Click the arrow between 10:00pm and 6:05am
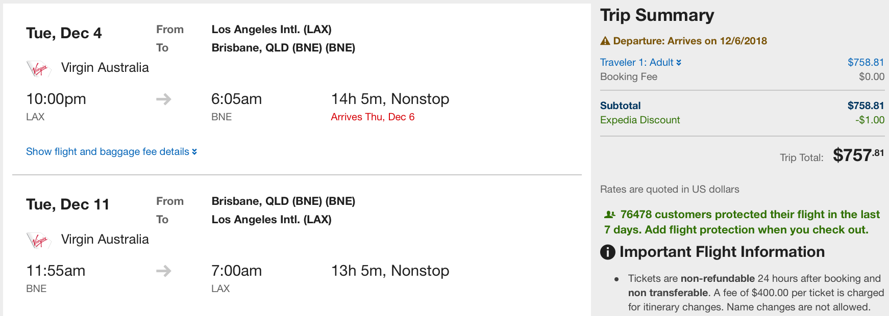889x316 pixels. click(x=164, y=99)
